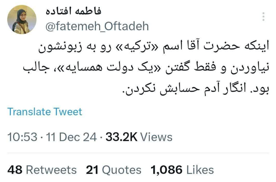This screenshot has width=276, height=182.
Task: Translate the tweet via Translate Tweet
Action: coord(45,112)
